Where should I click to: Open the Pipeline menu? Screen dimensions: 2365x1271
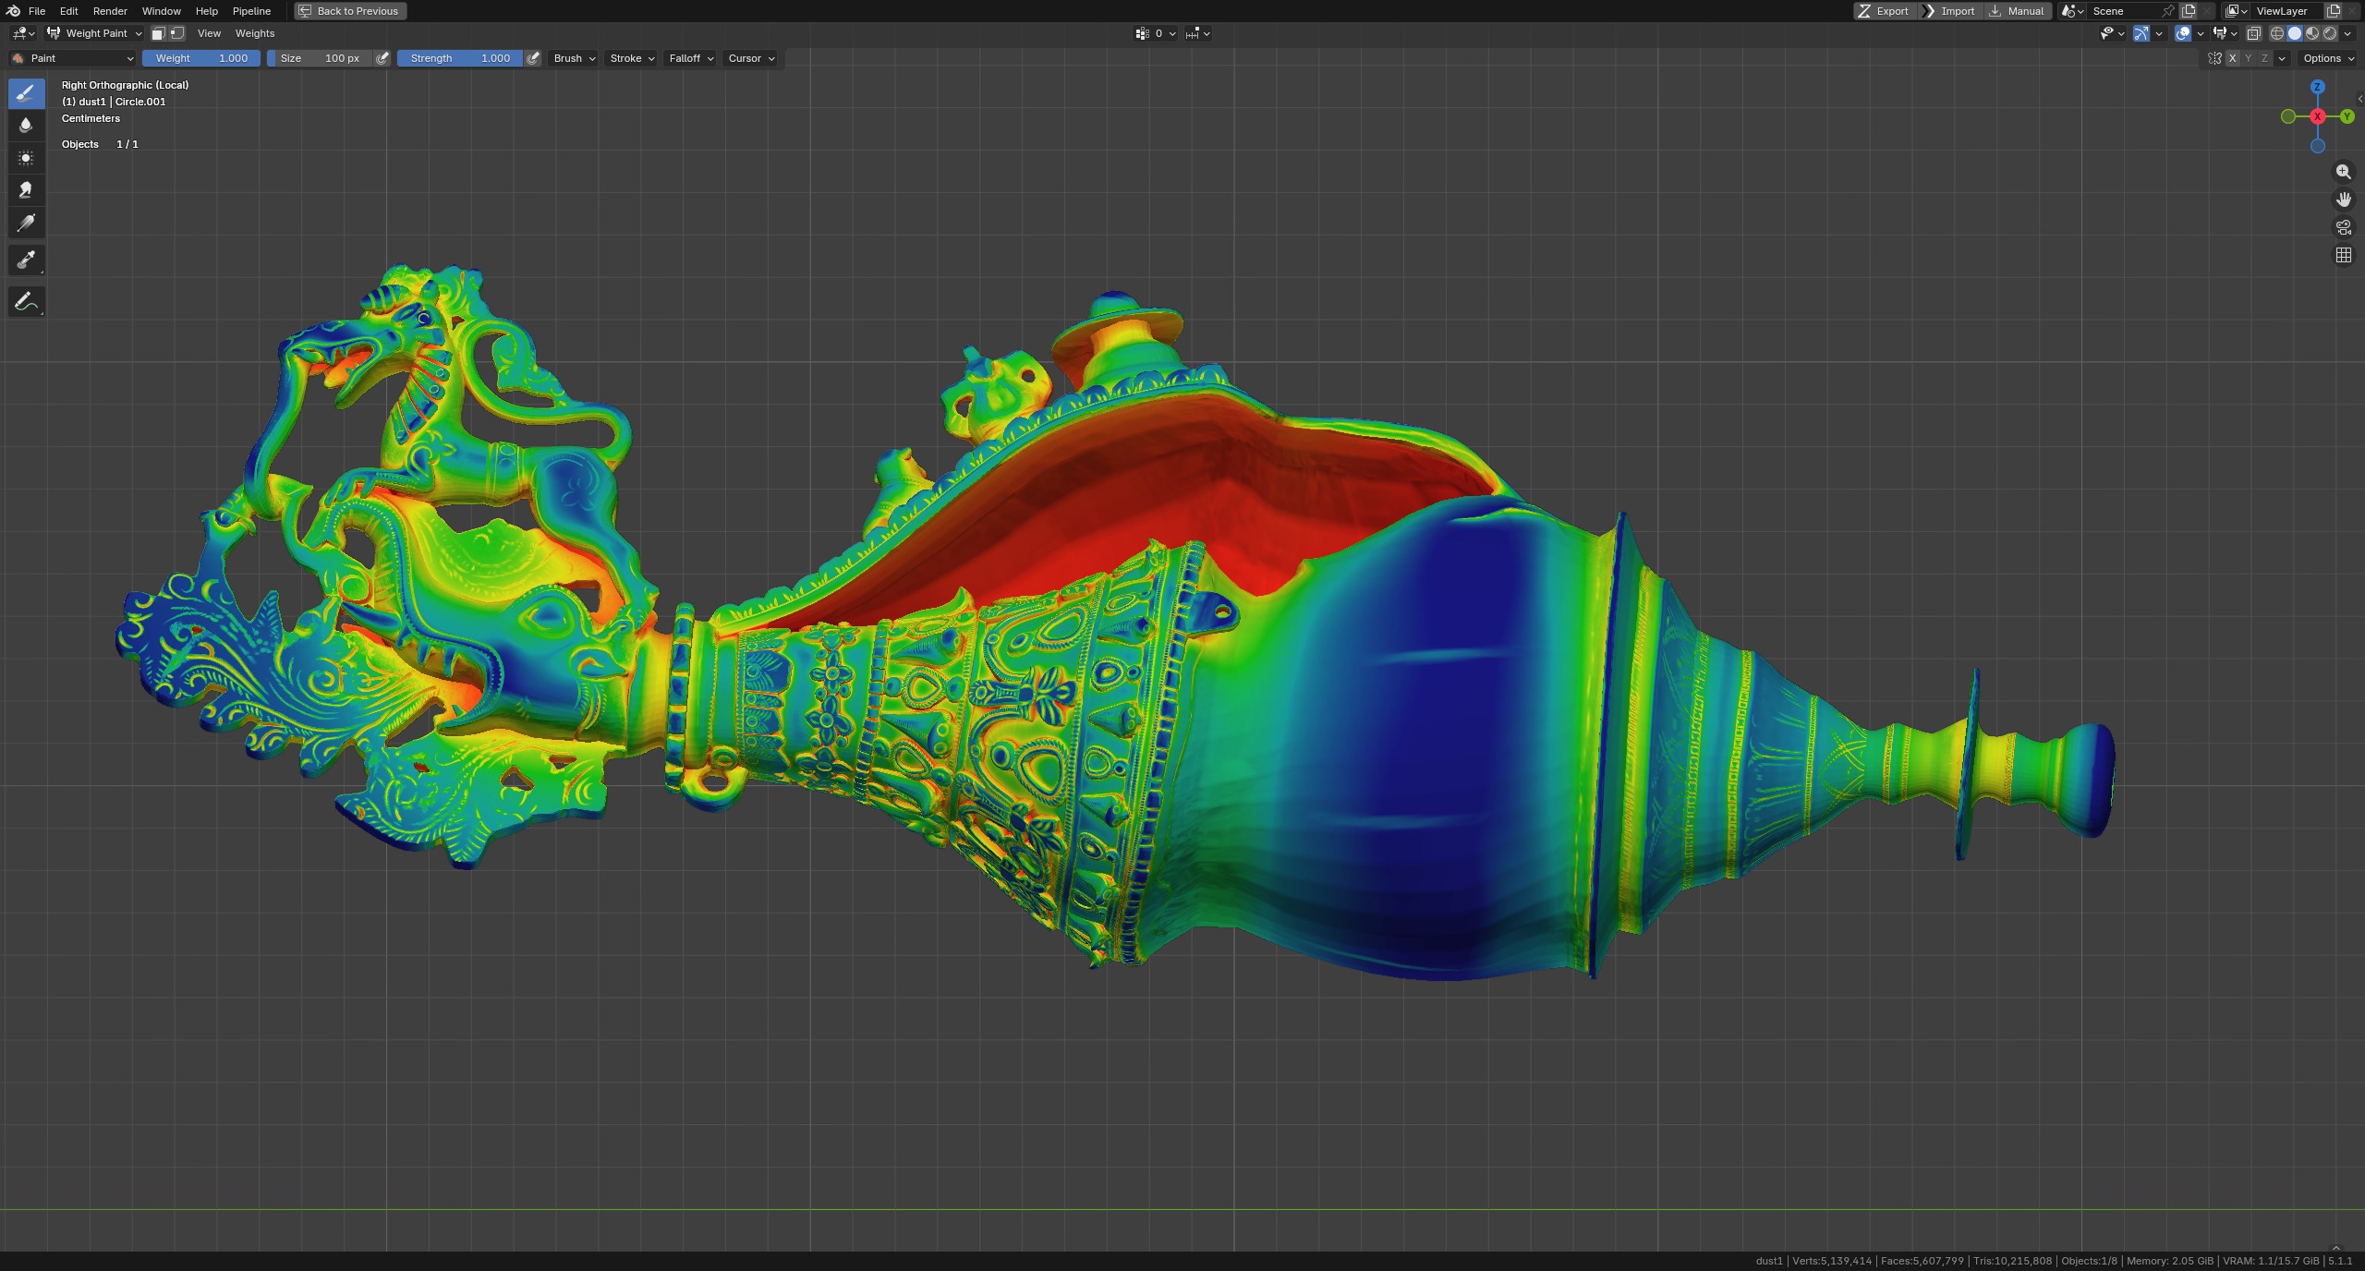click(251, 11)
